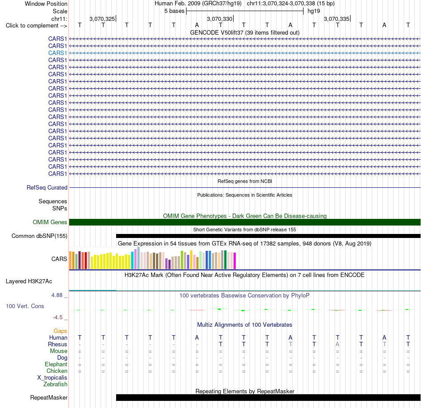421x408 pixels.
Task: Click the Chicken alignment row label
Action: [57, 371]
